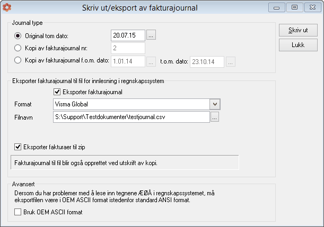This screenshot has height=227, width=324.
Task: Open date picker beside 1.01.14 field
Action: click(x=151, y=61)
